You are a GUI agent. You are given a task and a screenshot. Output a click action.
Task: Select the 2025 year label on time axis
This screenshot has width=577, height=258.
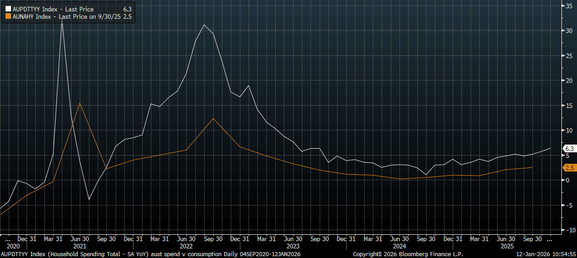click(506, 246)
